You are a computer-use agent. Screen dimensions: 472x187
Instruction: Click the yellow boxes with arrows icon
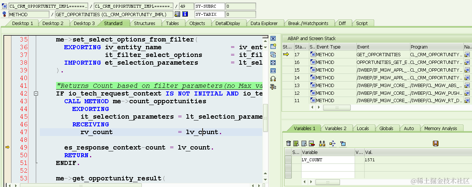322,143
